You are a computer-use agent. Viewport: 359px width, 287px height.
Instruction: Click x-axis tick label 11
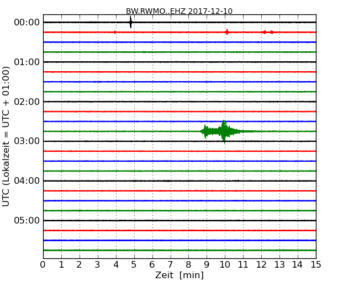(x=243, y=265)
